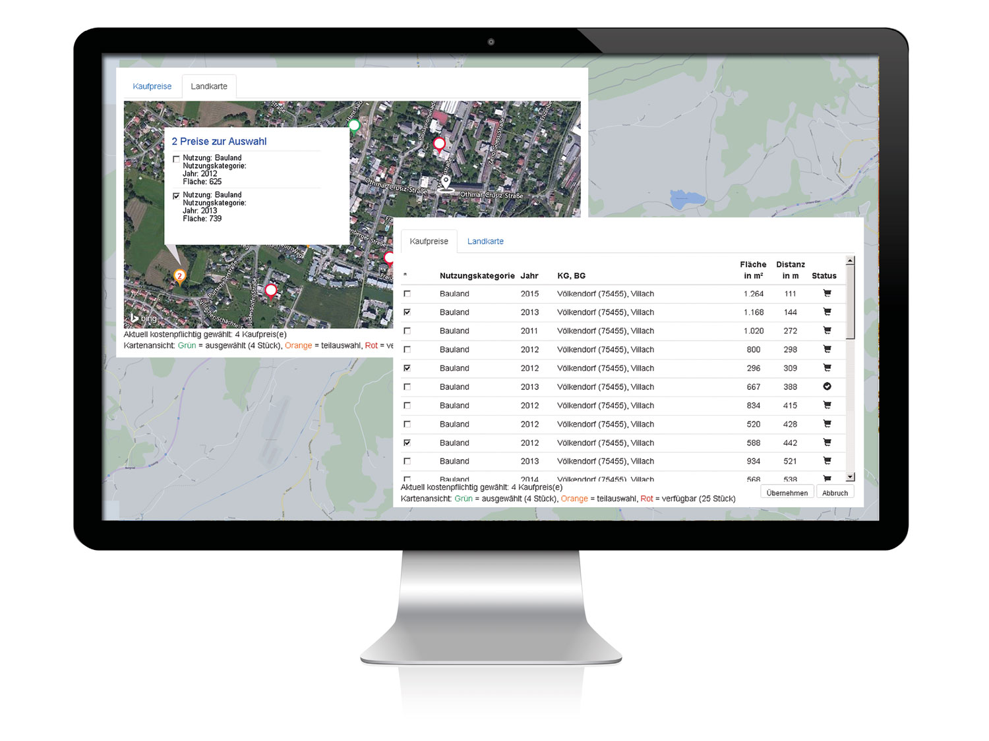This screenshot has width=989, height=741.
Task: Click the cart icon for the 1.020 m² row
Action: [827, 331]
